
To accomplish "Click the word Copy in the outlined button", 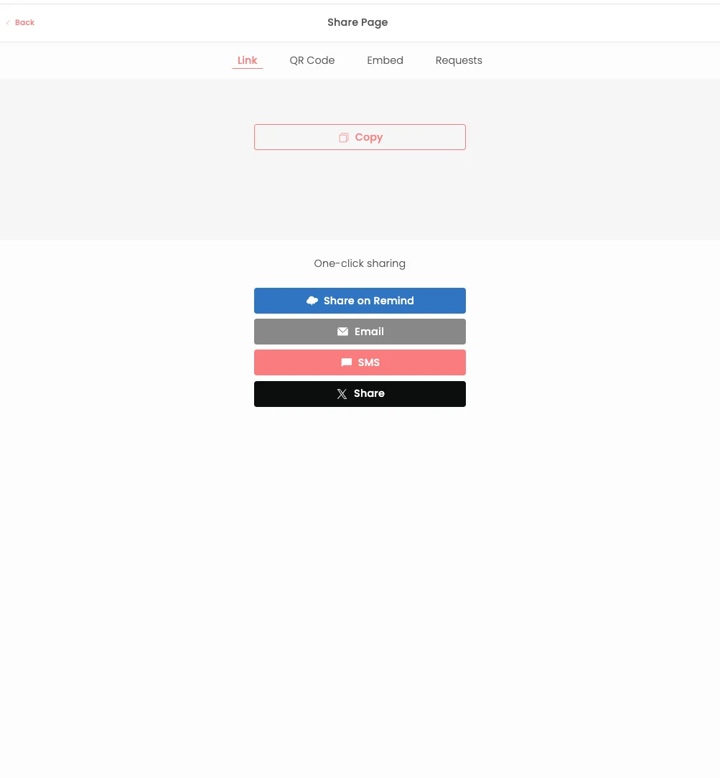I will click(x=369, y=137).
